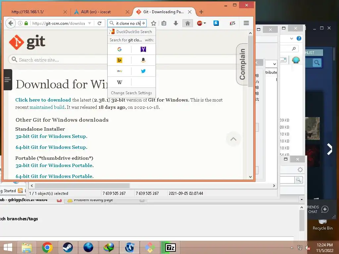Download 64-bit Git for Windows Setup
Image resolution: width=339 pixels, height=254 pixels.
pyautogui.click(x=51, y=147)
